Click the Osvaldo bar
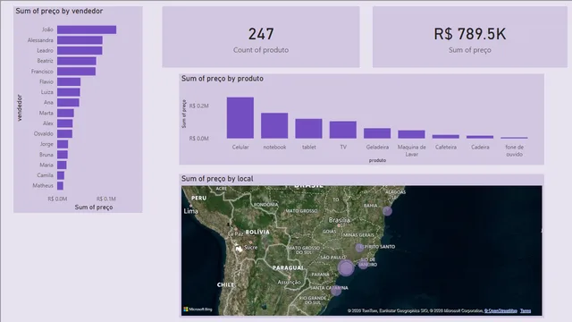Image resolution: width=572 pixels, height=322 pixels. (x=65, y=133)
